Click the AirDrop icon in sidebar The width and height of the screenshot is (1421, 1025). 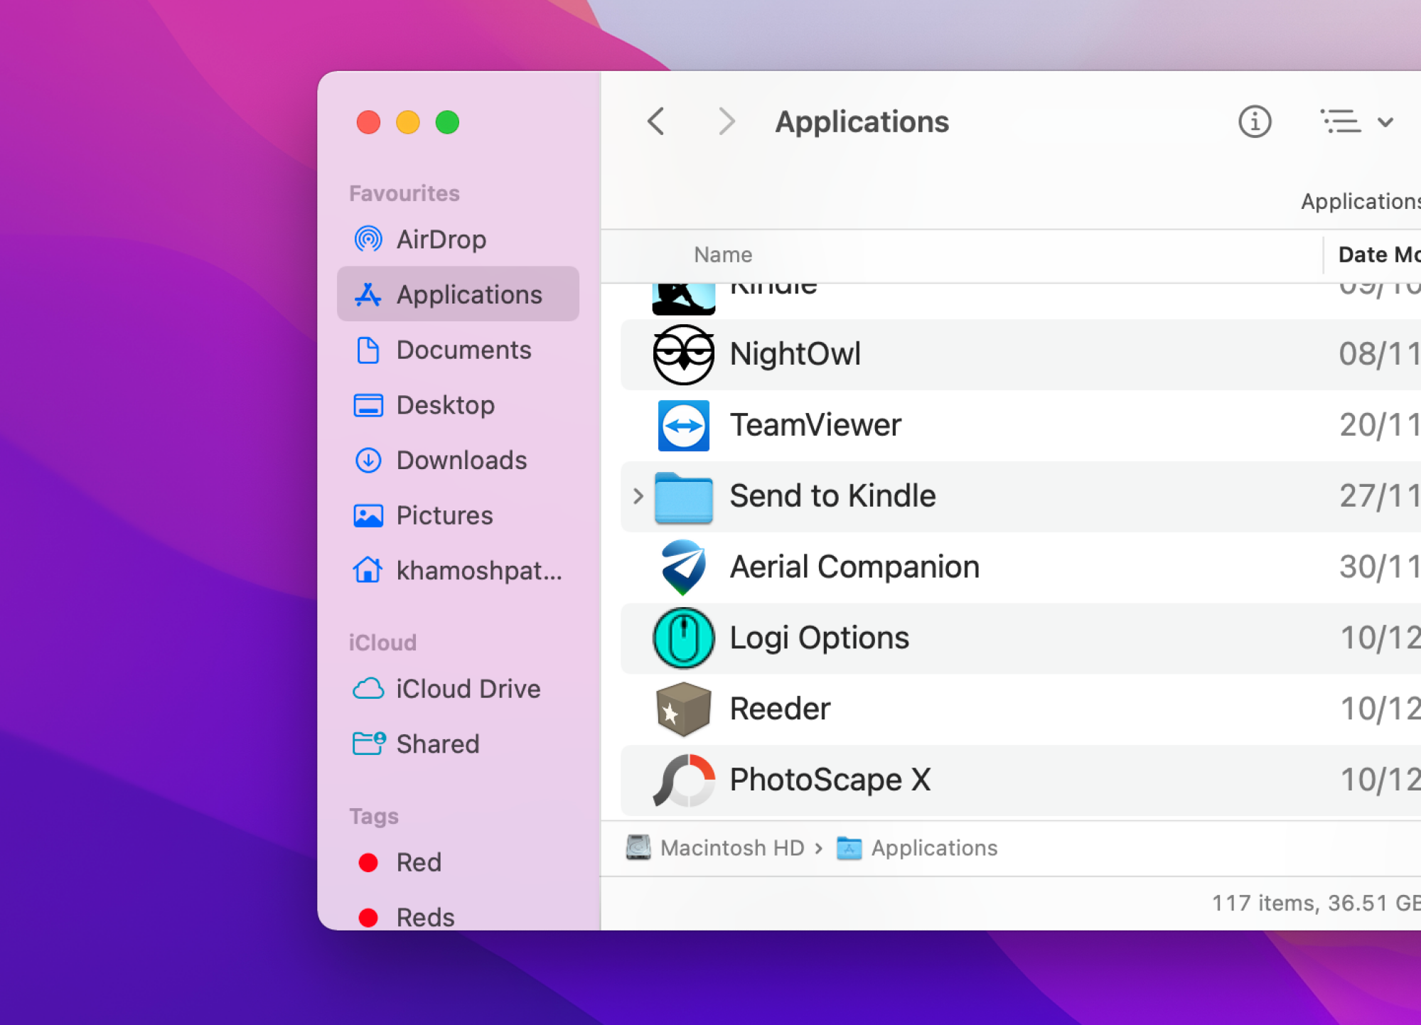368,240
